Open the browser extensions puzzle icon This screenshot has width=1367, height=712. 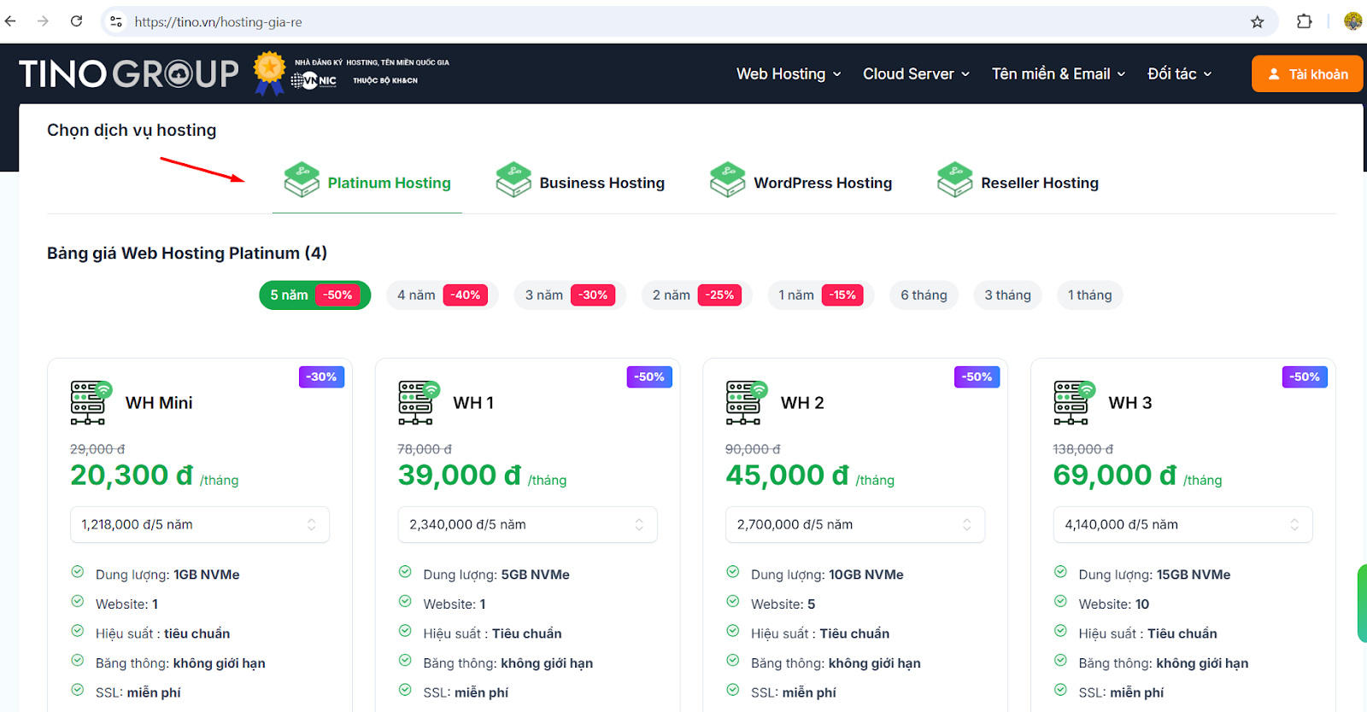1304,21
